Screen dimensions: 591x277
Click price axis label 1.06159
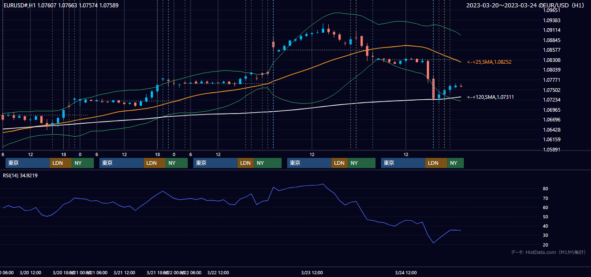pyautogui.click(x=551, y=139)
